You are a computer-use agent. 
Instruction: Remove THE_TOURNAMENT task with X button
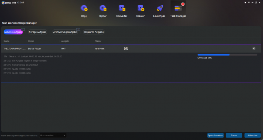coord(254,48)
